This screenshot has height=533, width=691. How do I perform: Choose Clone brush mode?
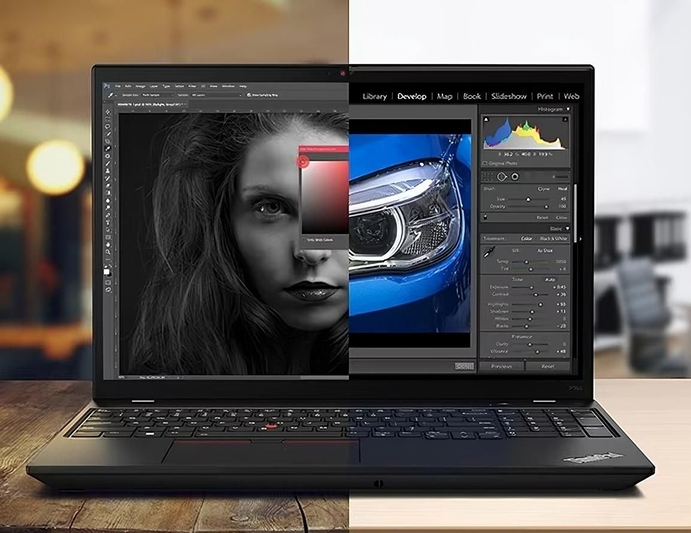coord(543,189)
